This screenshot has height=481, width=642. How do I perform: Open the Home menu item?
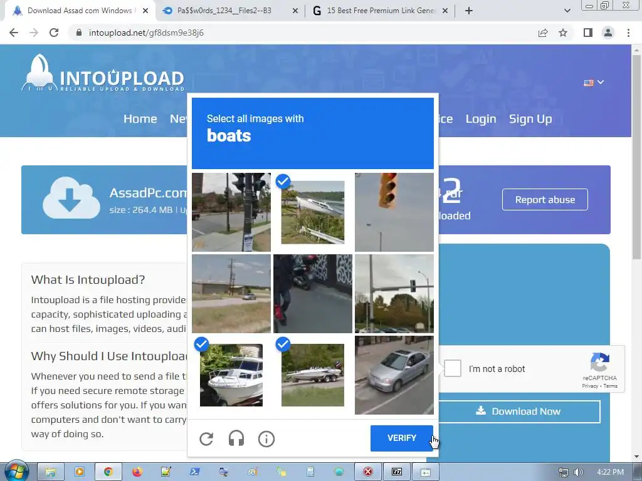click(x=140, y=118)
